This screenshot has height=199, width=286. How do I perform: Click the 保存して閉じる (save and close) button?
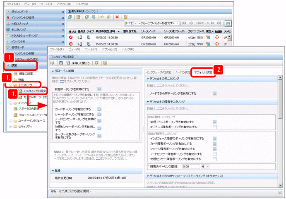[x=78, y=63]
